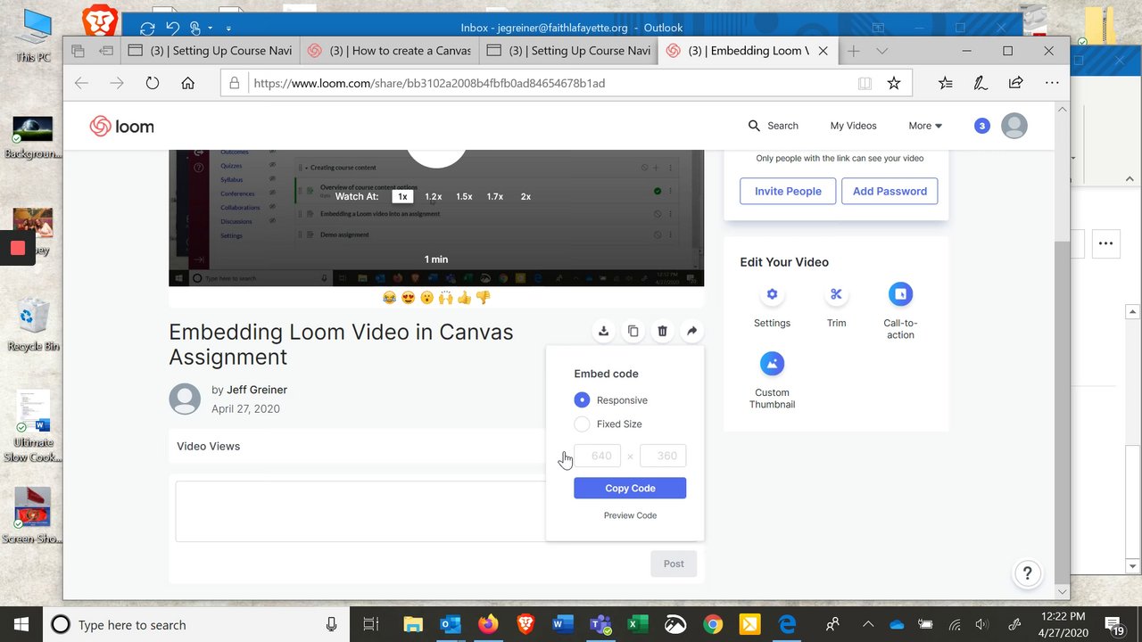The image size is (1142, 642).
Task: Open video Settings gear icon
Action: (772, 294)
